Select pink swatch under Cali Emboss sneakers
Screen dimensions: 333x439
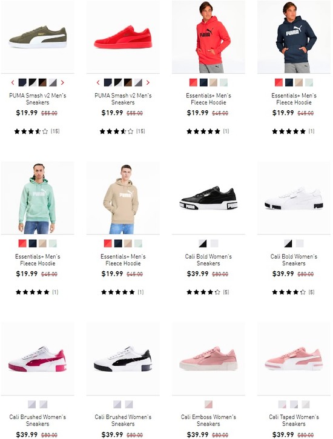[208, 404]
